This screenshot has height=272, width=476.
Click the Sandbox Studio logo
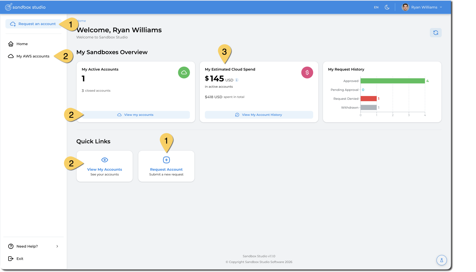click(25, 7)
